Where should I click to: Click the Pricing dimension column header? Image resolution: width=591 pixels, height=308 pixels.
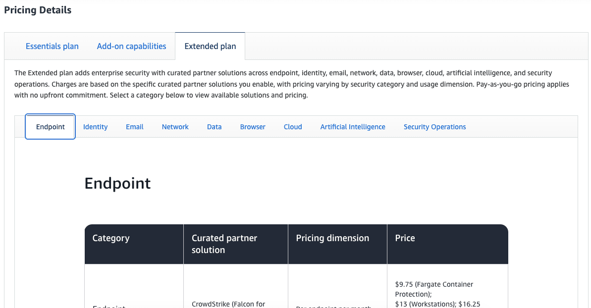(x=332, y=238)
